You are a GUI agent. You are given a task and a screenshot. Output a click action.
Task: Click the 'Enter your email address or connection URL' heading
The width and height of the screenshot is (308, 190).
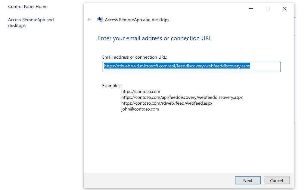tap(155, 38)
